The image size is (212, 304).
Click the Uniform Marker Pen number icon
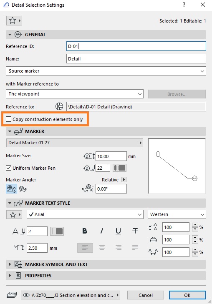coord(89,168)
